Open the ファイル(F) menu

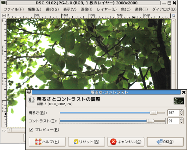pyautogui.click(x=14, y=9)
